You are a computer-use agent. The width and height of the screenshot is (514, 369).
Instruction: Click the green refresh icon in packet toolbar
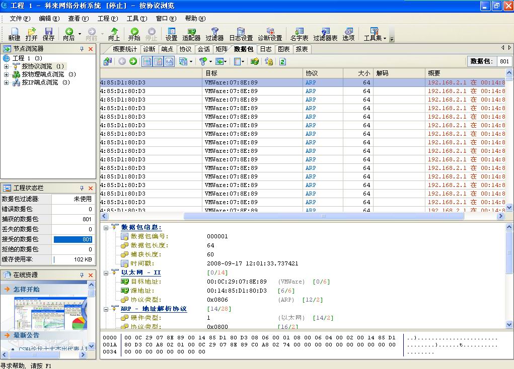pyautogui.click(x=282, y=61)
